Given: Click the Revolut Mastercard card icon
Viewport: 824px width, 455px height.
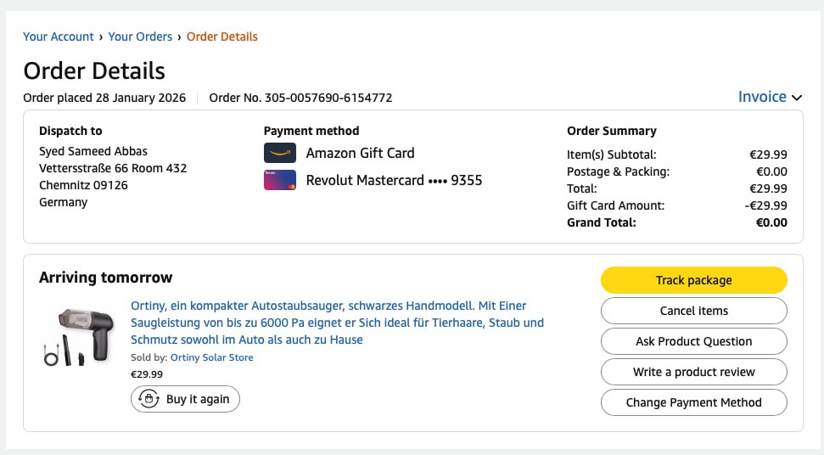Looking at the screenshot, I should pyautogui.click(x=279, y=180).
